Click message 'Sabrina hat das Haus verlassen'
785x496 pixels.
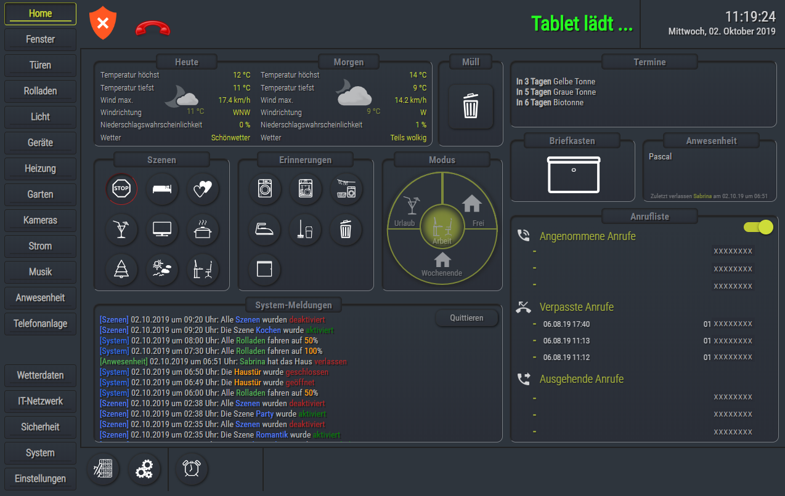223,361
